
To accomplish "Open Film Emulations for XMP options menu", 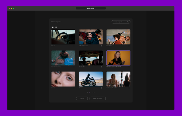I will point(129,67).
